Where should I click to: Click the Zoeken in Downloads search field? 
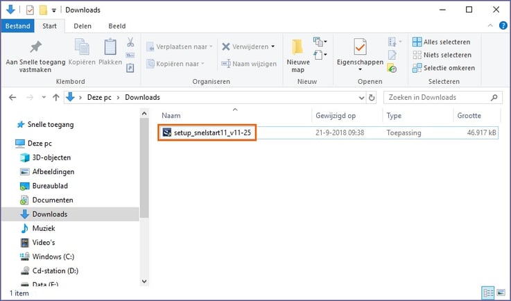pyautogui.click(x=442, y=98)
